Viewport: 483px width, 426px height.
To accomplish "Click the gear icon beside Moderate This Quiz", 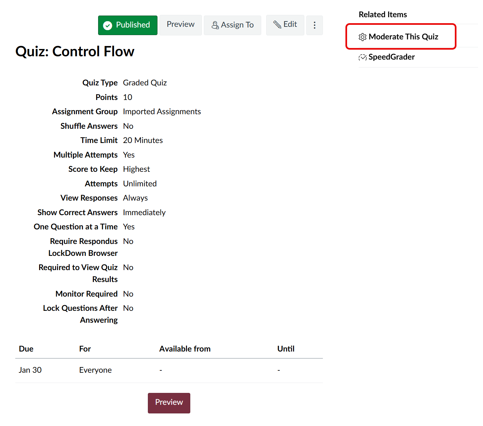I will pos(363,37).
